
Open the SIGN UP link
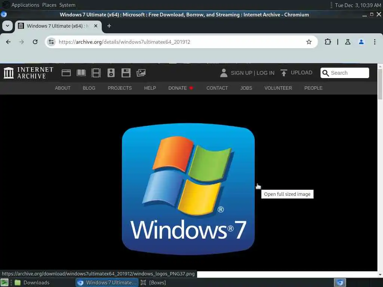[x=241, y=73]
